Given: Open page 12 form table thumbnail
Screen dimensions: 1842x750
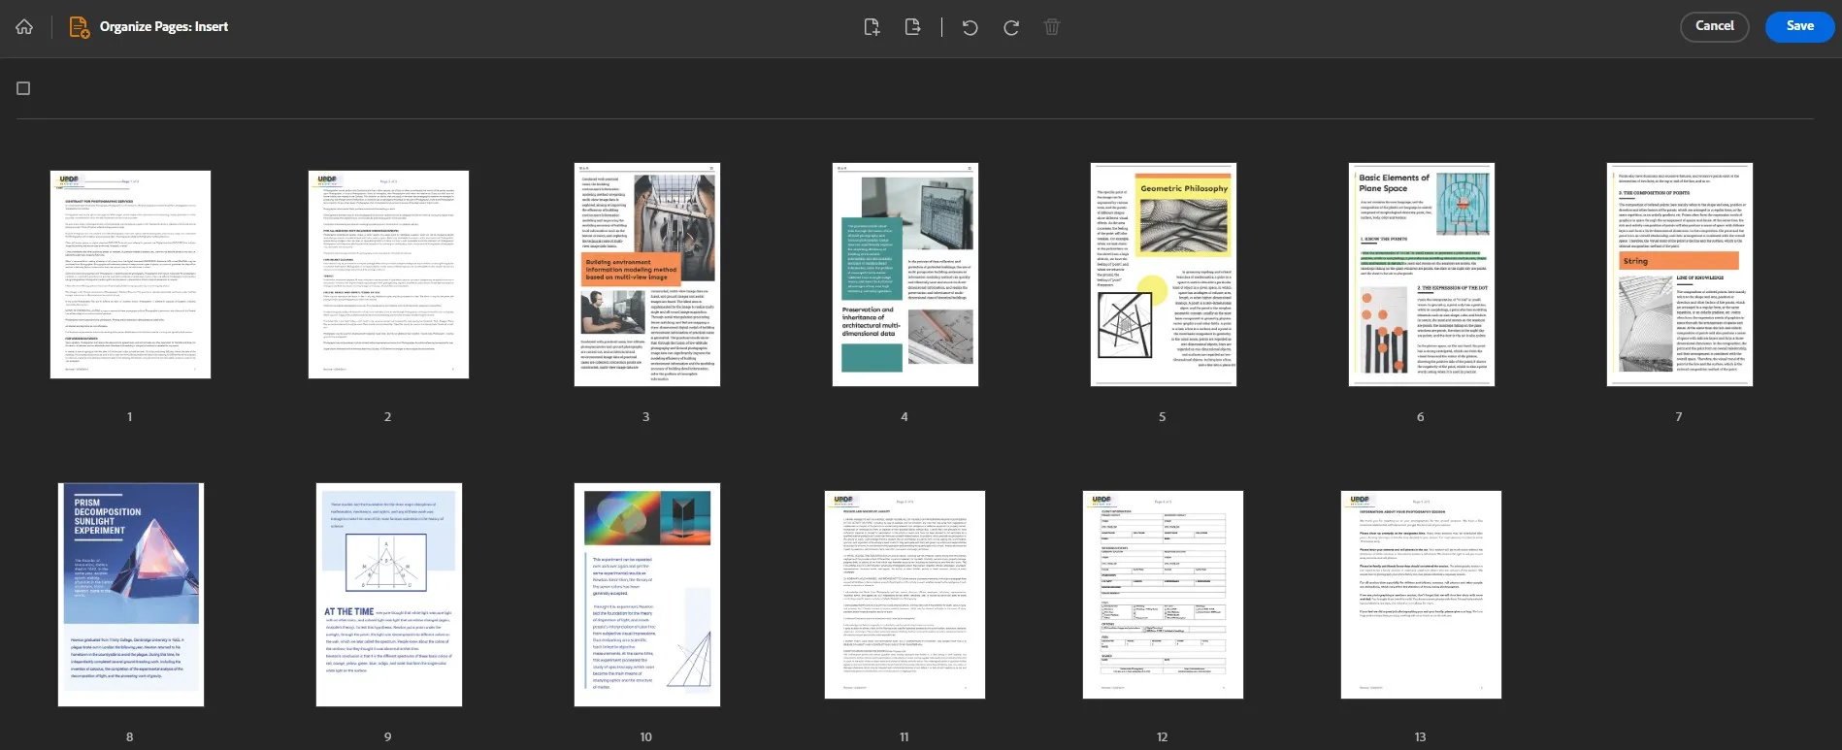Looking at the screenshot, I should [1163, 595].
